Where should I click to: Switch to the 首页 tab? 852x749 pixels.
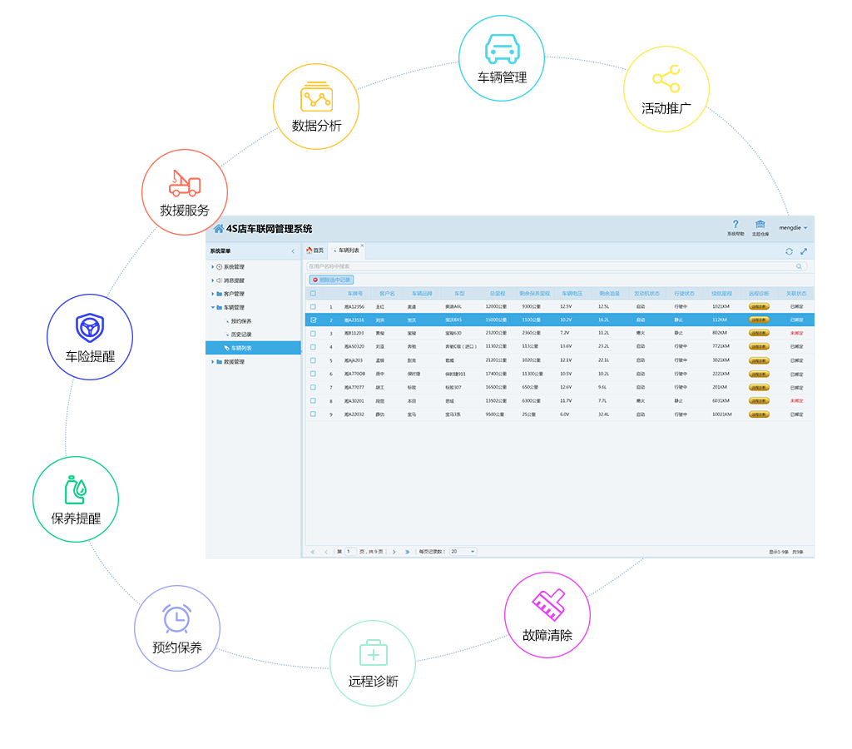pos(315,250)
